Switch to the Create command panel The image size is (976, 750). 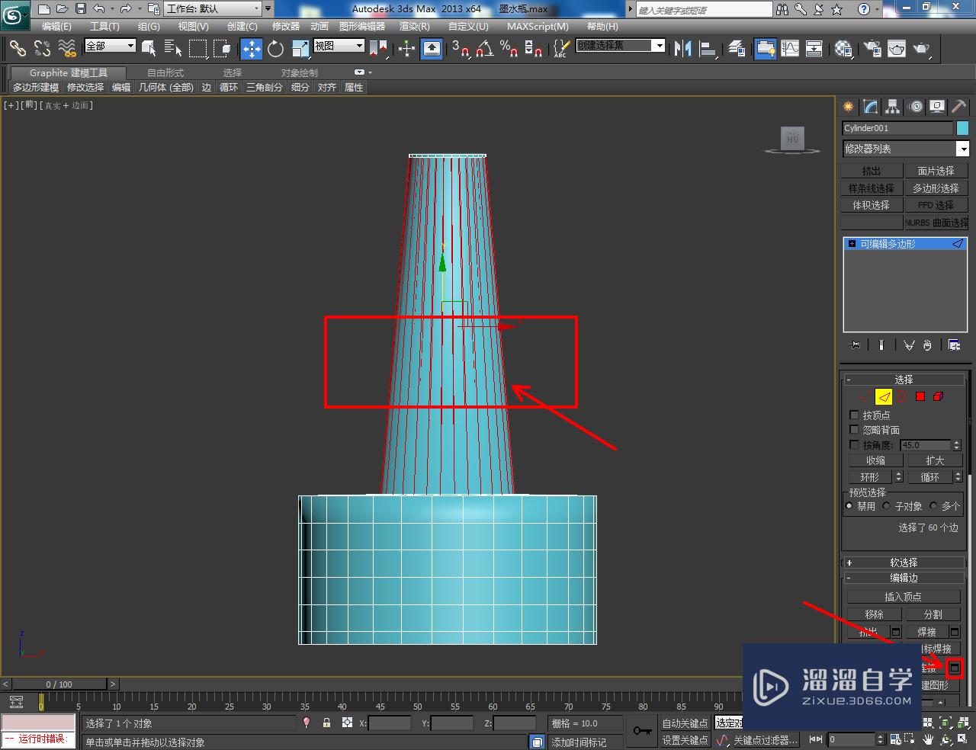849,107
